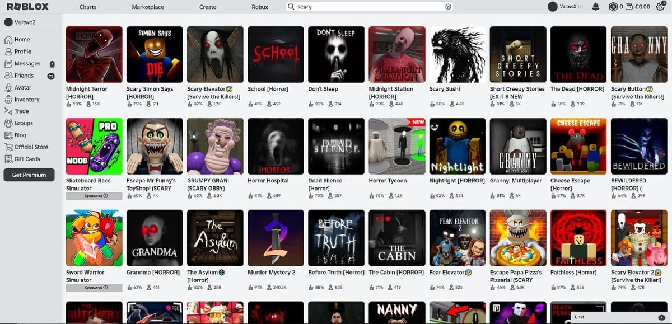Open the Trade sidebar icon
Viewport: 672px width, 324px height.
coord(8,111)
